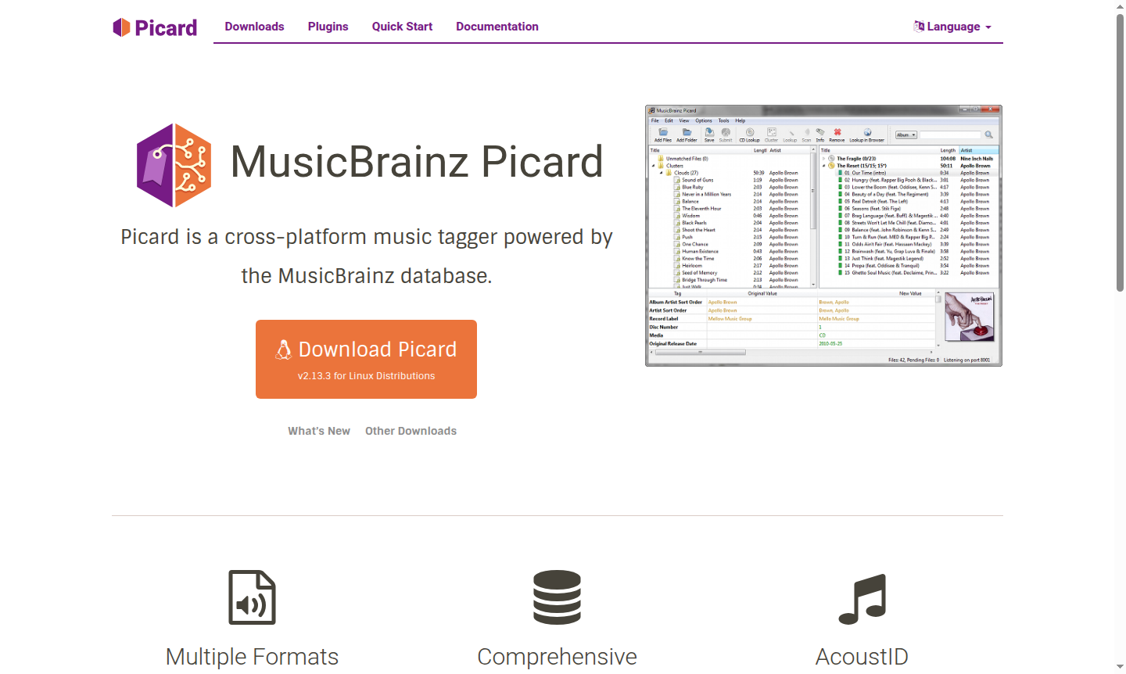This screenshot has width=1126, height=674.
Task: Click the Lookup in Browser globe icon
Action: coord(866,133)
